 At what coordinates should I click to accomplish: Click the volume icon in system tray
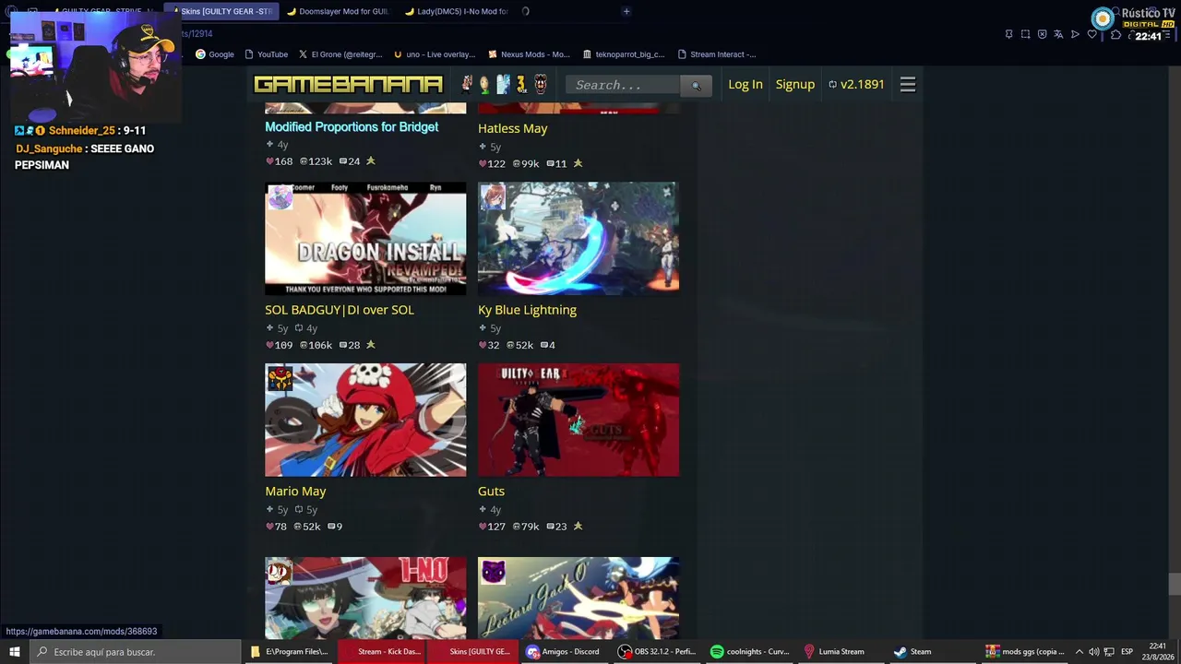1094,652
